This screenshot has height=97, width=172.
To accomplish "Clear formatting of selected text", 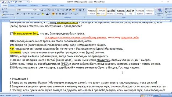I will coord(49,10).
